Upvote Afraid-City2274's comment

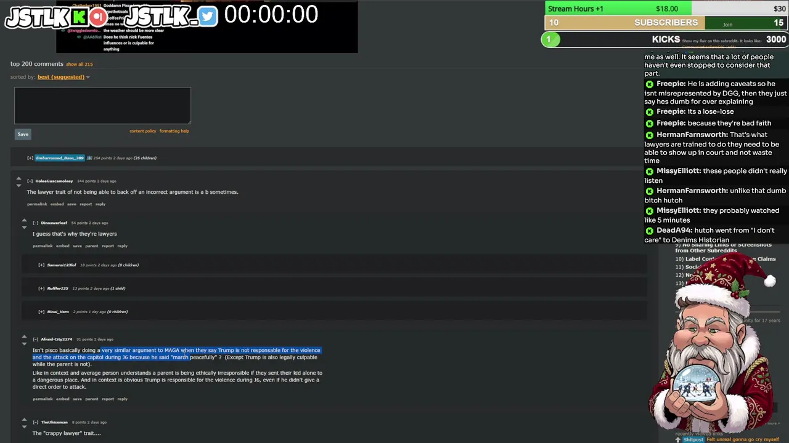(x=24, y=337)
